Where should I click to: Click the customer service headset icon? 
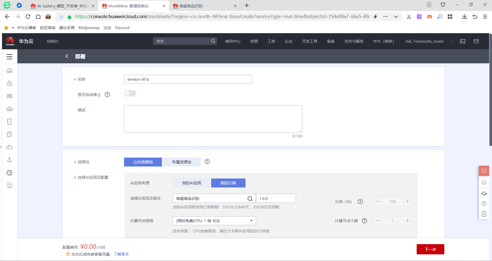[484, 193]
